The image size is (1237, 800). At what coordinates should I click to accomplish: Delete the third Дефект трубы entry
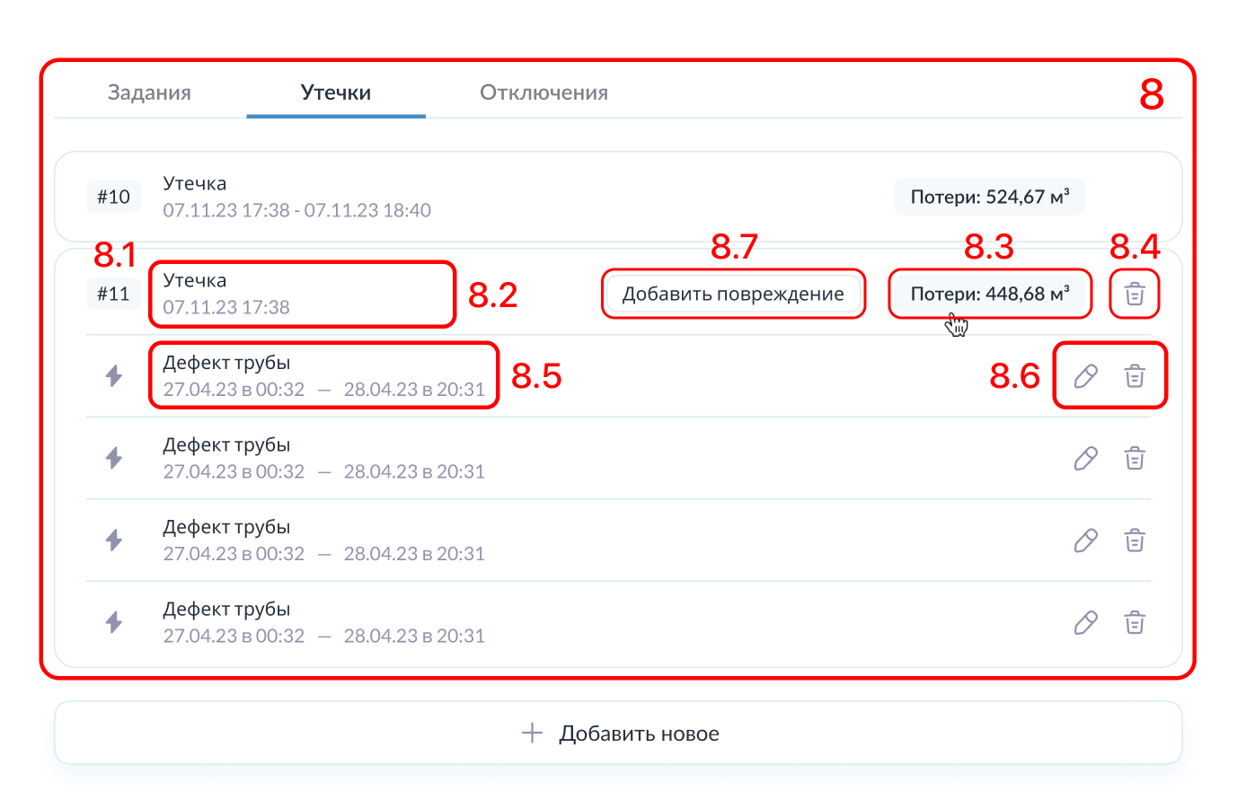coord(1135,541)
